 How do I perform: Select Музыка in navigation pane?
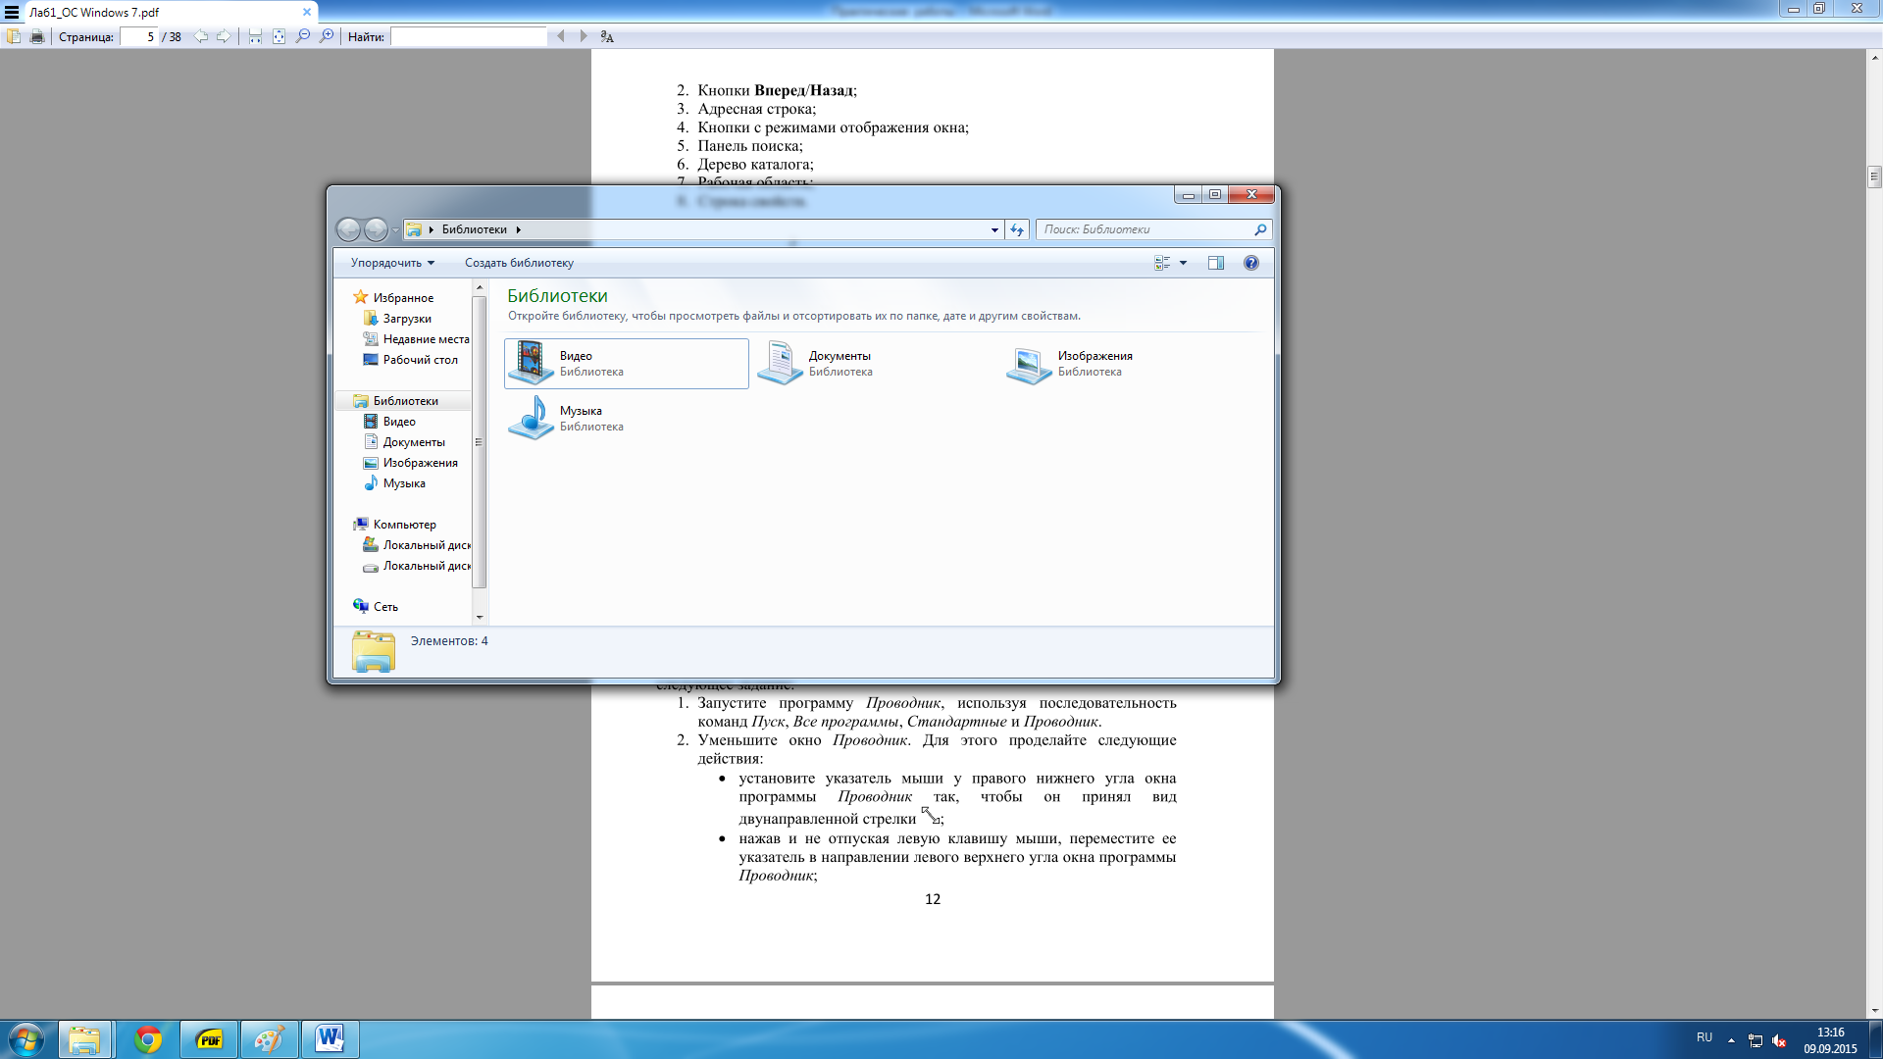[x=403, y=482]
